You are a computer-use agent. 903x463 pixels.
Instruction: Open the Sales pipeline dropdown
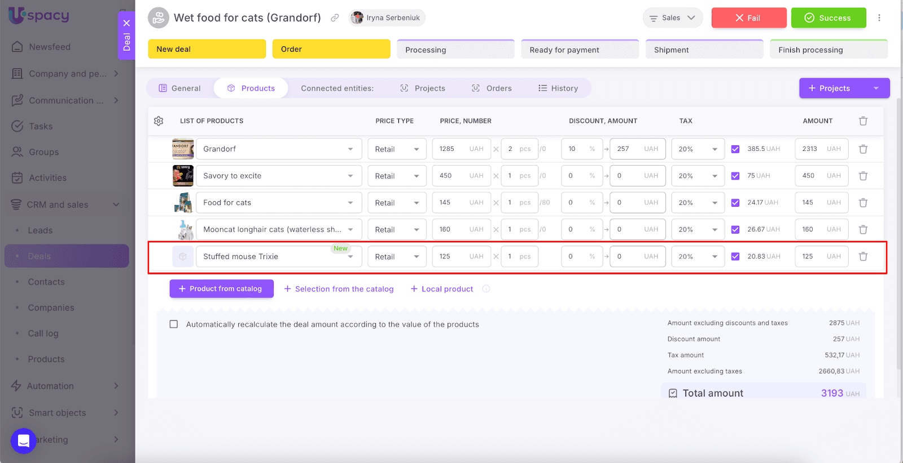[672, 18]
